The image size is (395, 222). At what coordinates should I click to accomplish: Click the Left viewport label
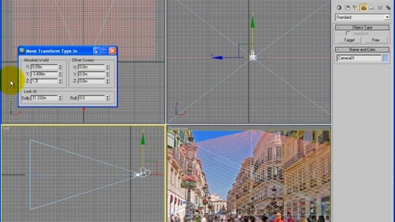(6, 129)
